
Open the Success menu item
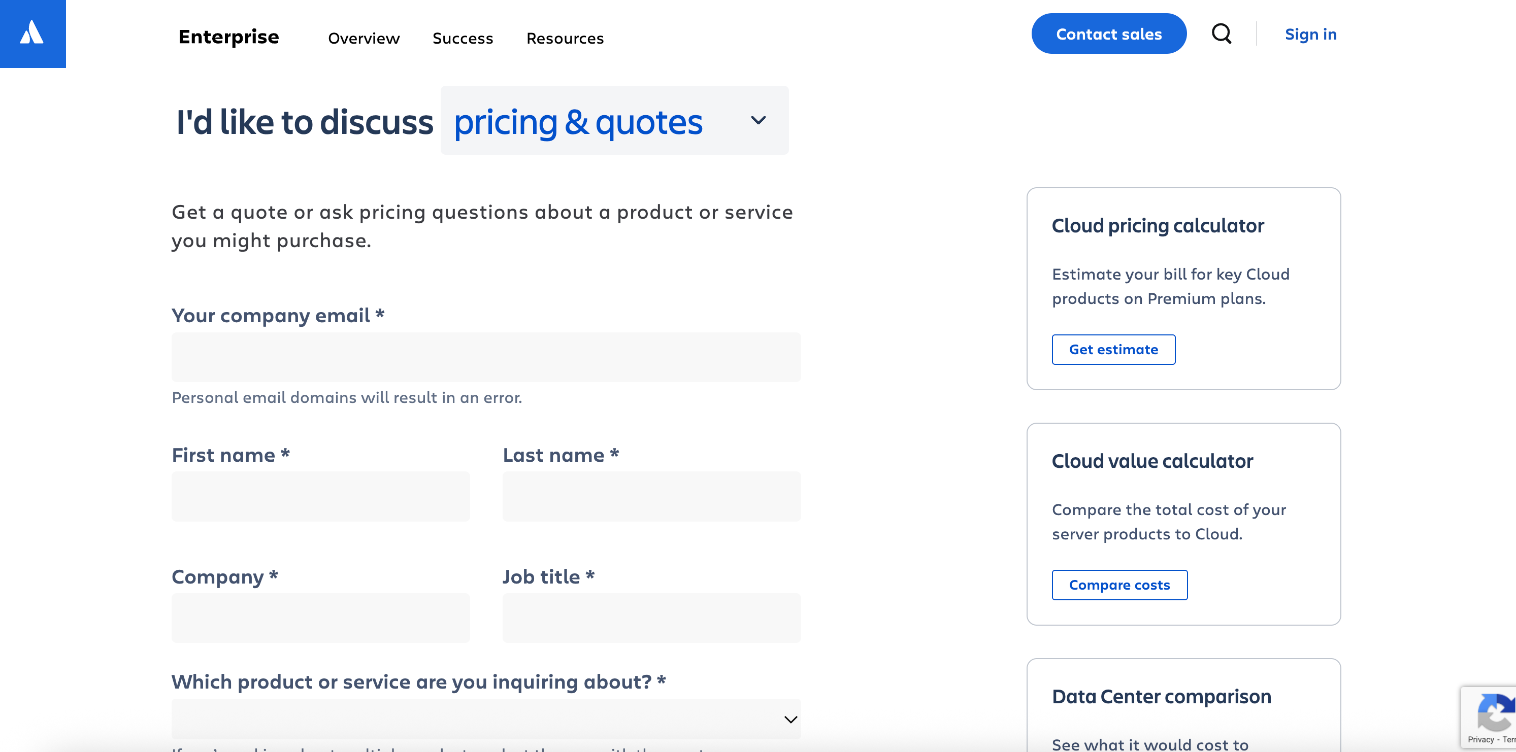(463, 38)
